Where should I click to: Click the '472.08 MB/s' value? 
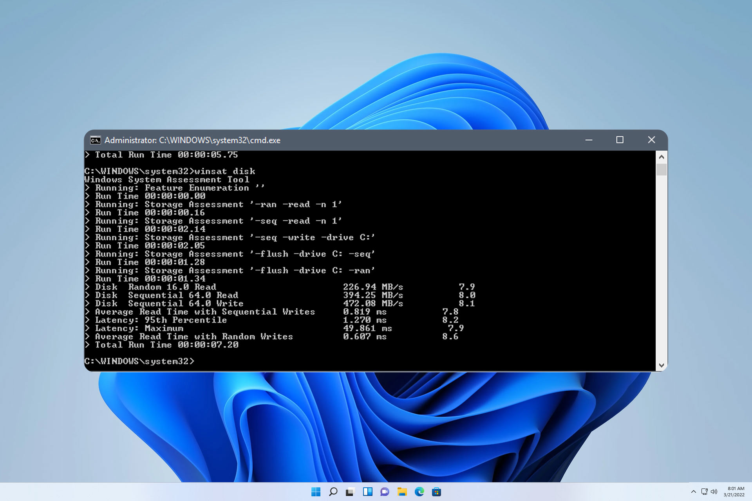373,303
